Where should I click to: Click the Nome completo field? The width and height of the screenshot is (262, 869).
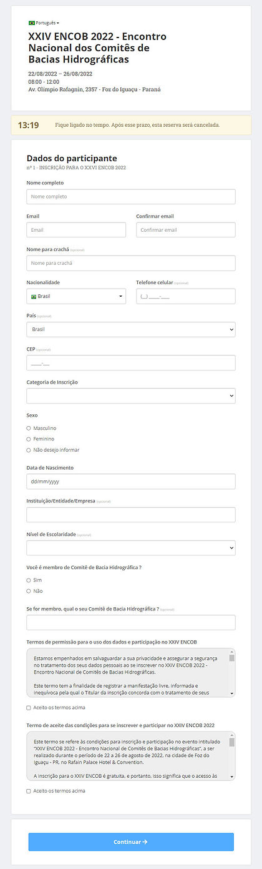131,197
